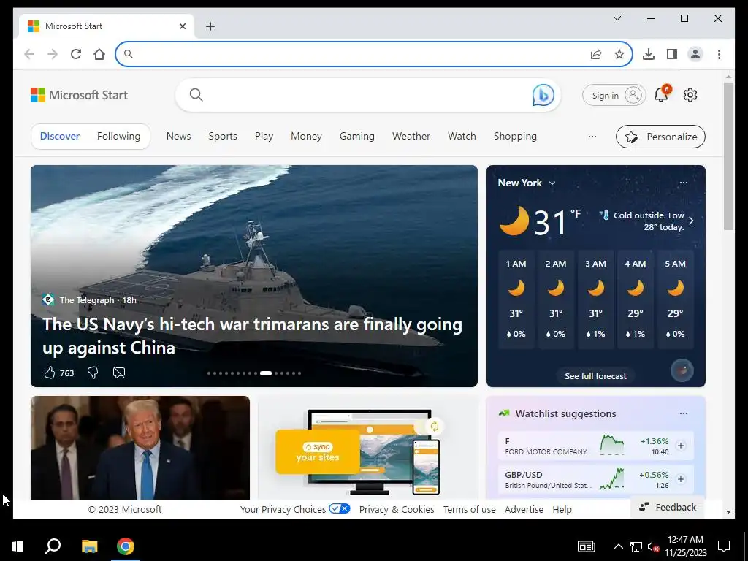Open Chrome three-dot menu

pos(719,54)
